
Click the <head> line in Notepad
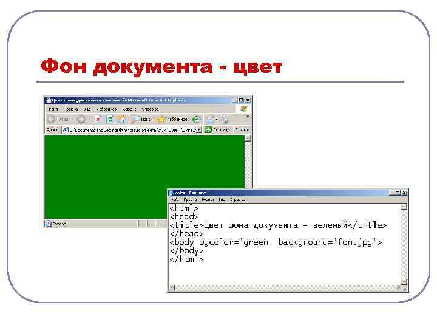(x=184, y=216)
